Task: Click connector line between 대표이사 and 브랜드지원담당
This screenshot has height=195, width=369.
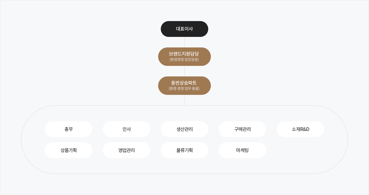Action: click(184, 42)
